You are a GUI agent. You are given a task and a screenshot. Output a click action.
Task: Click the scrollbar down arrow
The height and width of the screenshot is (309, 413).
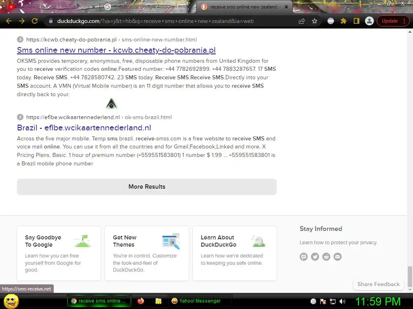click(410, 290)
